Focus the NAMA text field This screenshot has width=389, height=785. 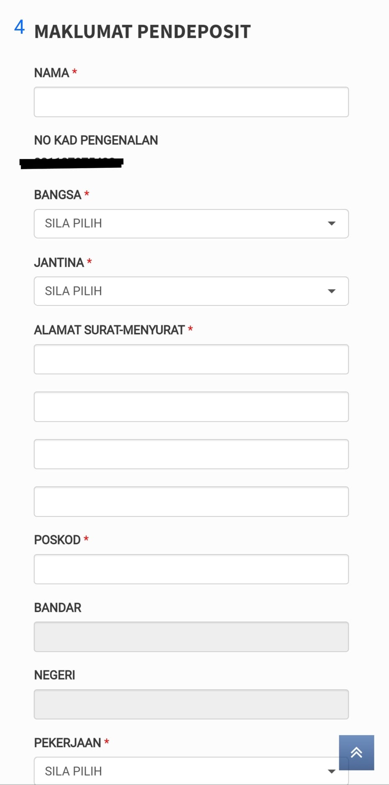point(191,102)
